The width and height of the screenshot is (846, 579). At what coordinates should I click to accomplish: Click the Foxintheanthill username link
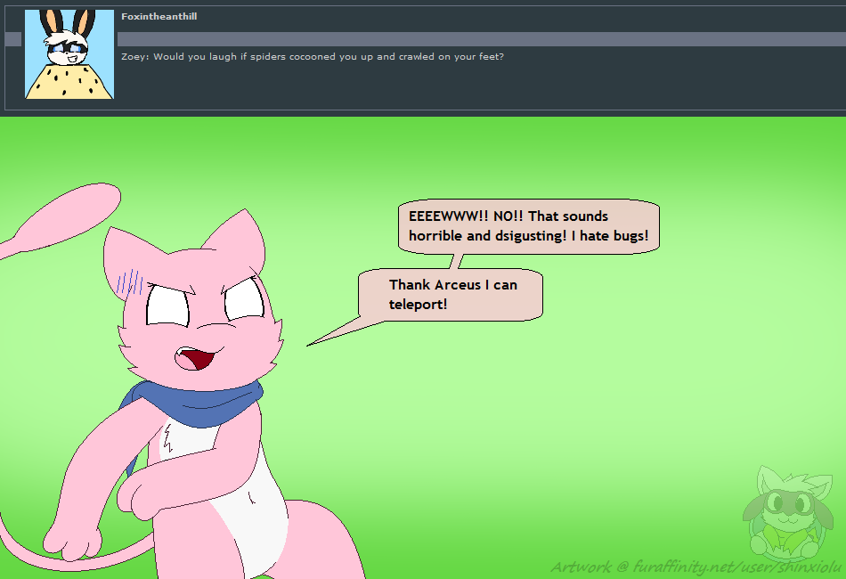159,17
